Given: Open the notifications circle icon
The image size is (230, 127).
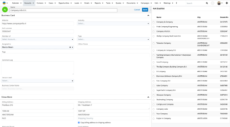Looking at the screenshot, I should click(x=212, y=3).
